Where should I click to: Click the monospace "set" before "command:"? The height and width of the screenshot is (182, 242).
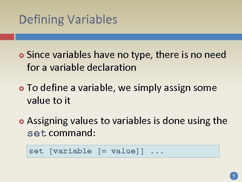pyautogui.click(x=37, y=133)
